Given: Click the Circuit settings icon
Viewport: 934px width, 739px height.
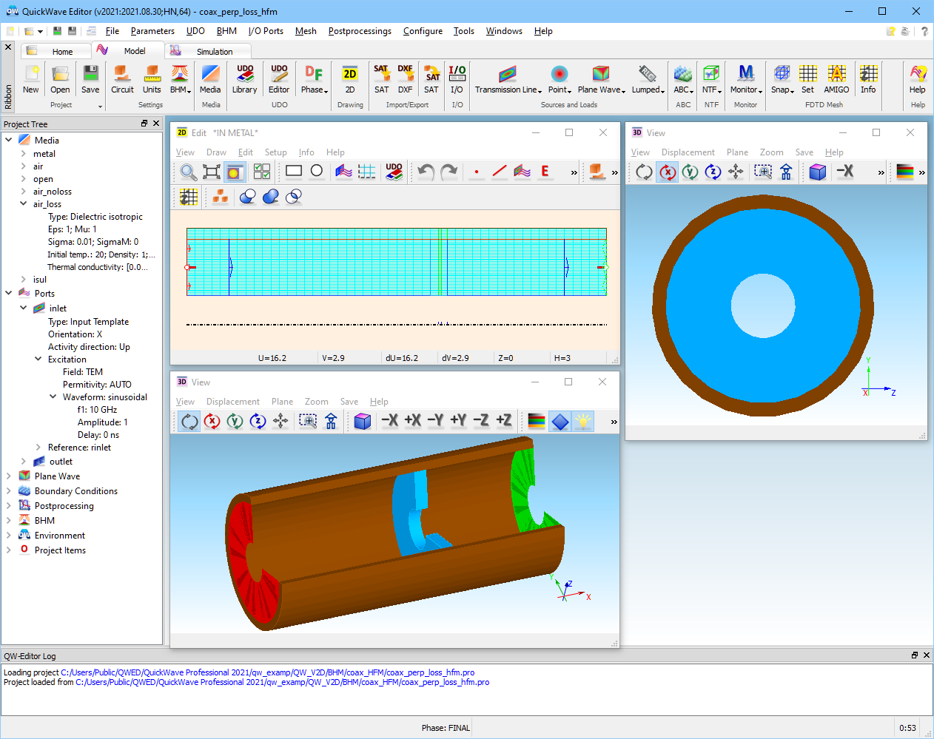Looking at the screenshot, I should pos(122,79).
